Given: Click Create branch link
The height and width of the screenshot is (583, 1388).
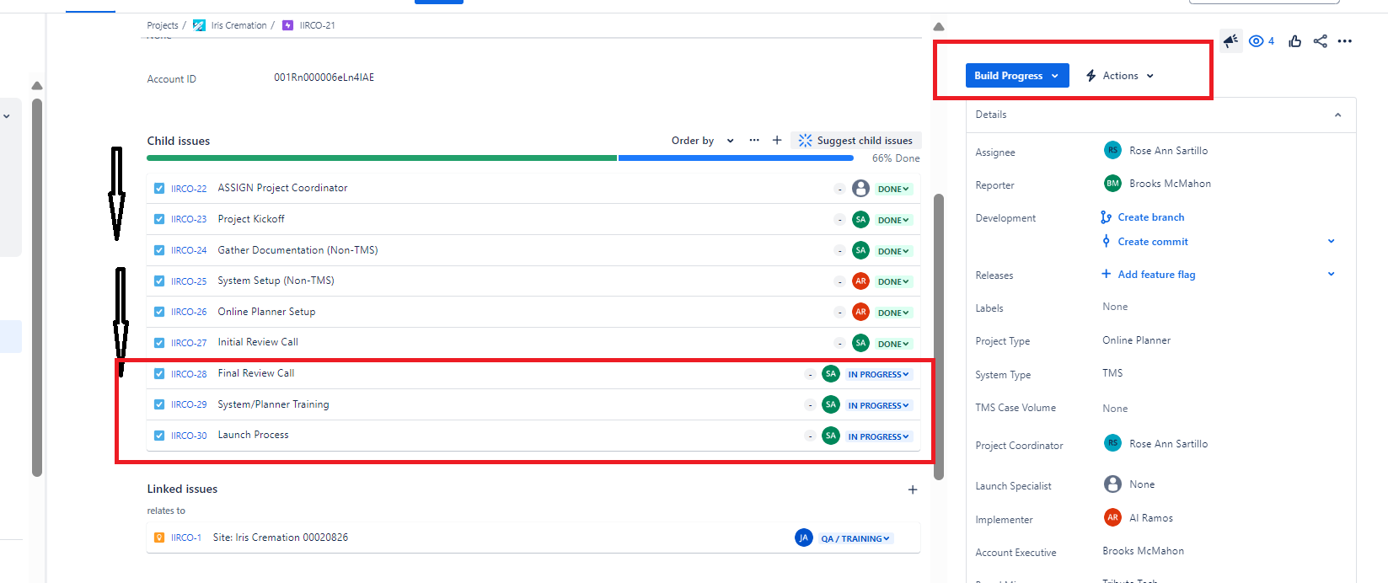Looking at the screenshot, I should (1150, 217).
